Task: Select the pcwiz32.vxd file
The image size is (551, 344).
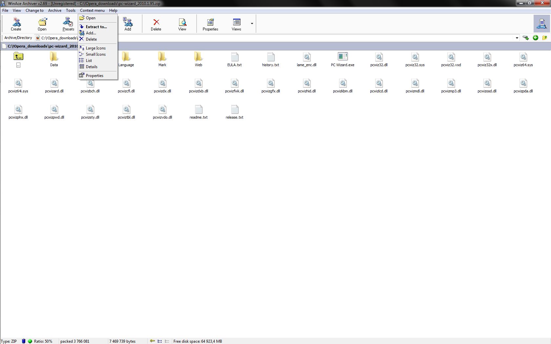Action: (451, 59)
